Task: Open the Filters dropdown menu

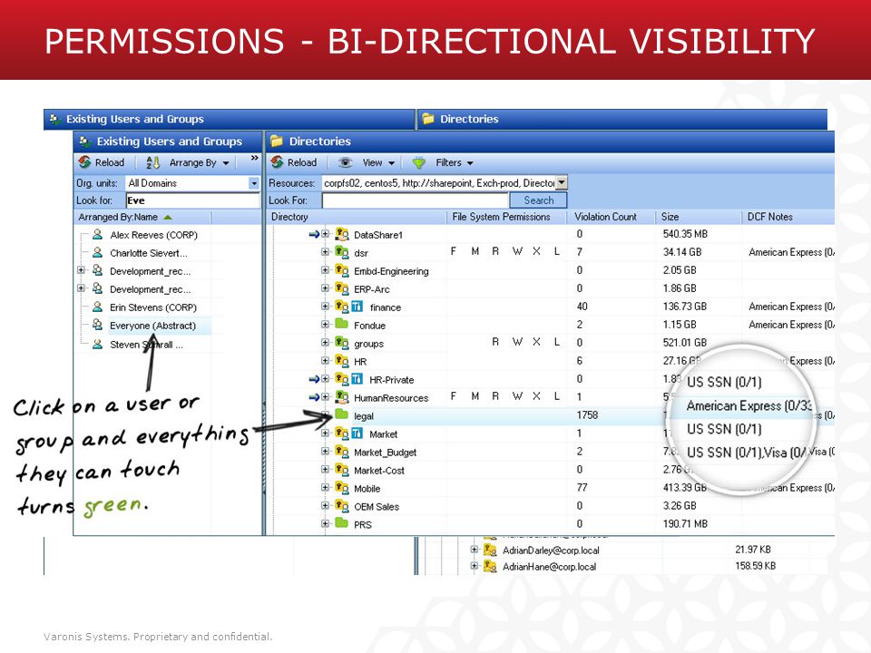Action: (x=470, y=163)
